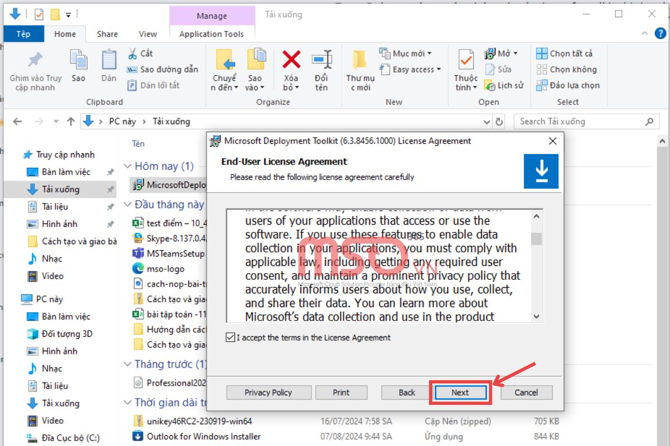Click Dán lối tắt in ribbon
This screenshot has height=446, width=670.
click(x=154, y=85)
